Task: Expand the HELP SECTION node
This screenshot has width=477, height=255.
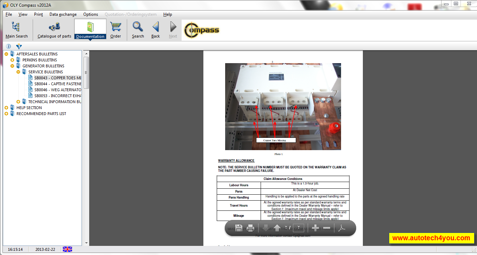Action: click(6, 107)
